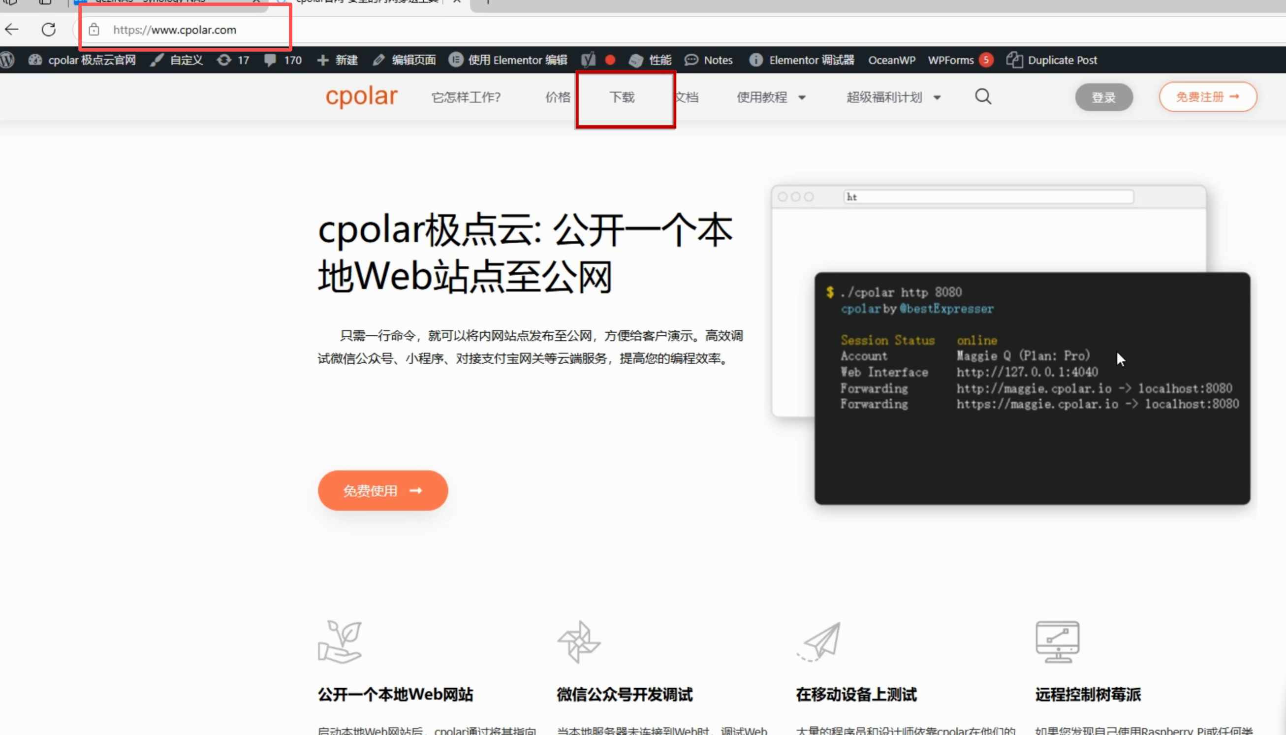The image size is (1286, 735).
Task: Open the 170 comments item
Action: pyautogui.click(x=283, y=60)
